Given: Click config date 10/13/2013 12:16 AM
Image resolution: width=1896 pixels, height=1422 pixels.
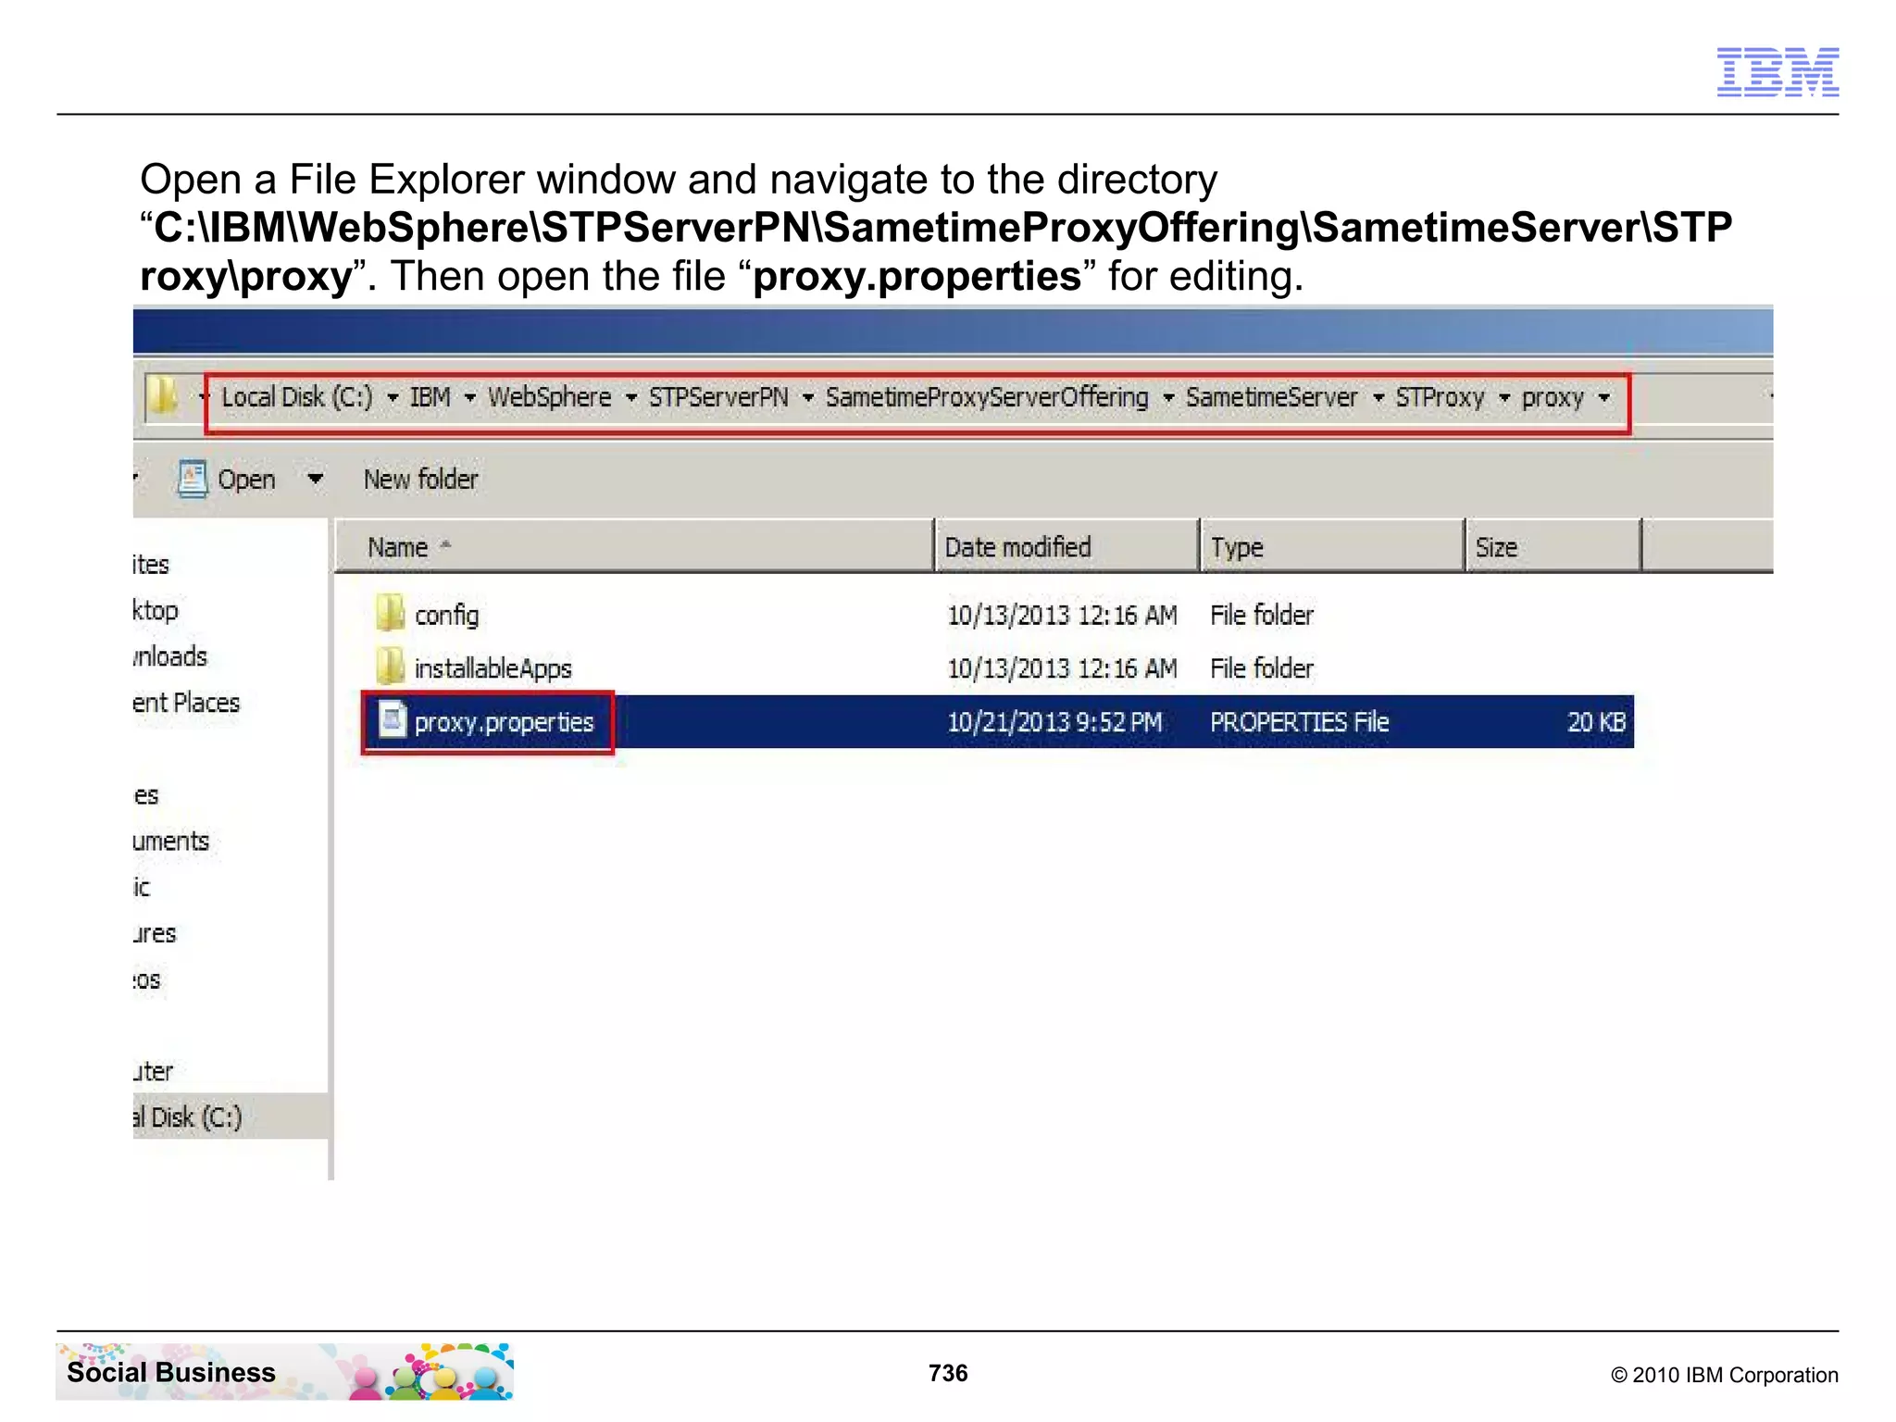Looking at the screenshot, I should [1062, 615].
